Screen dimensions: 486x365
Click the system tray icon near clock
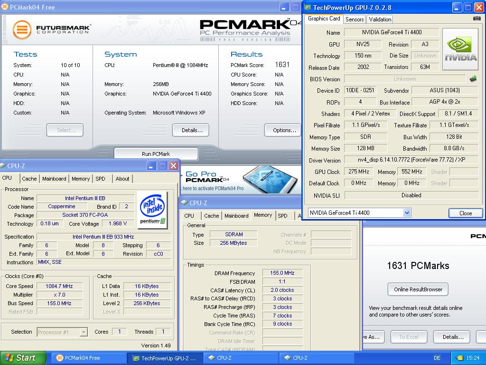click(459, 358)
